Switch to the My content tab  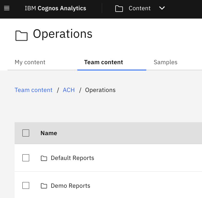(x=30, y=62)
